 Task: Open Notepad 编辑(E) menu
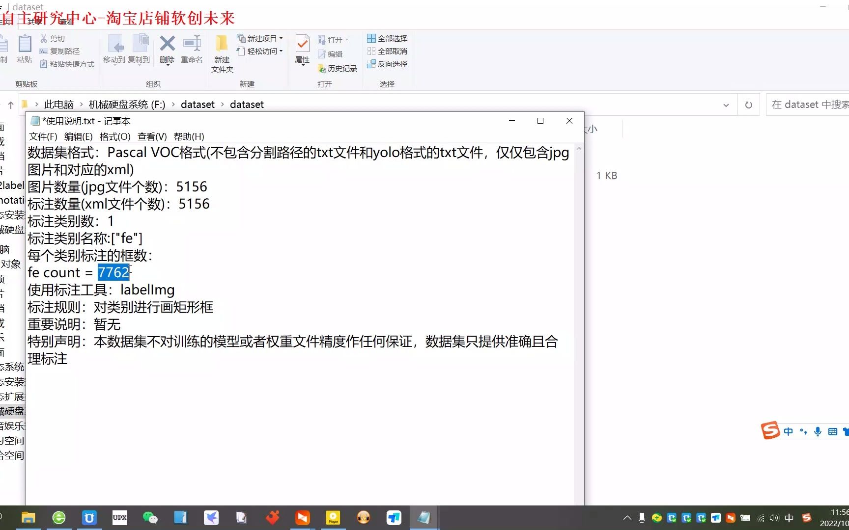click(x=78, y=136)
